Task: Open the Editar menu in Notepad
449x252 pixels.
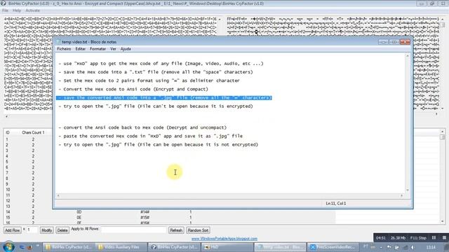Action: pos(80,49)
